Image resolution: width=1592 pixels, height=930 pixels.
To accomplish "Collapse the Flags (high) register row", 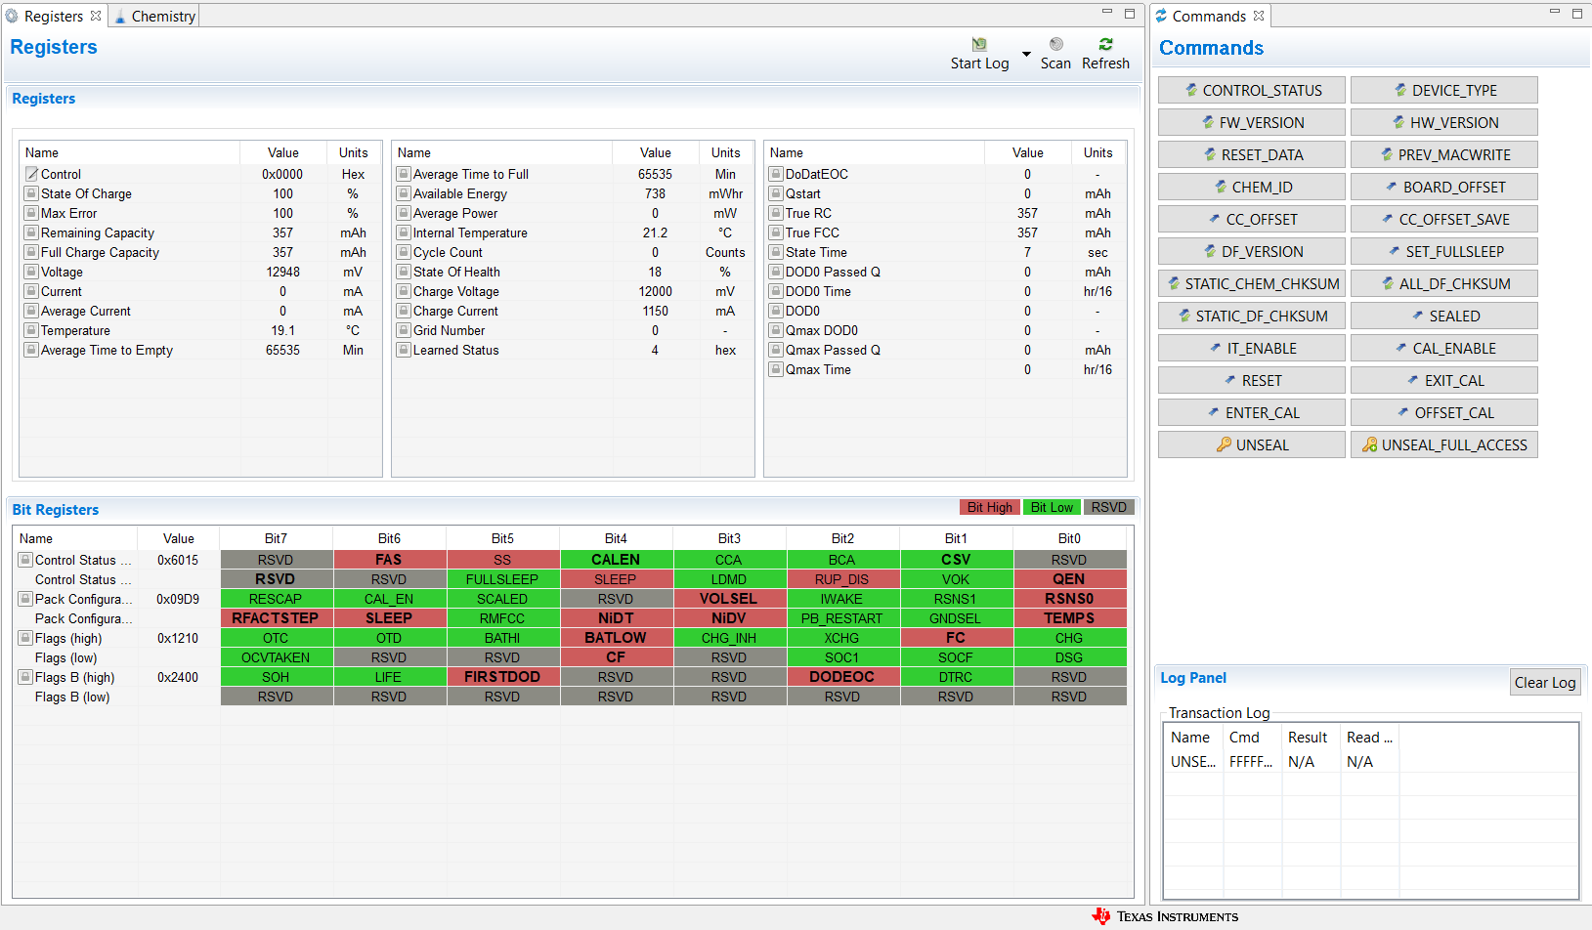I will pyautogui.click(x=25, y=638).
